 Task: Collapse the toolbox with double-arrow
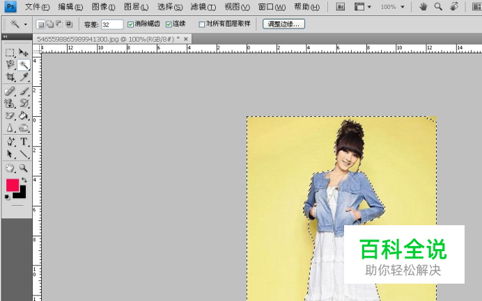click(5, 37)
